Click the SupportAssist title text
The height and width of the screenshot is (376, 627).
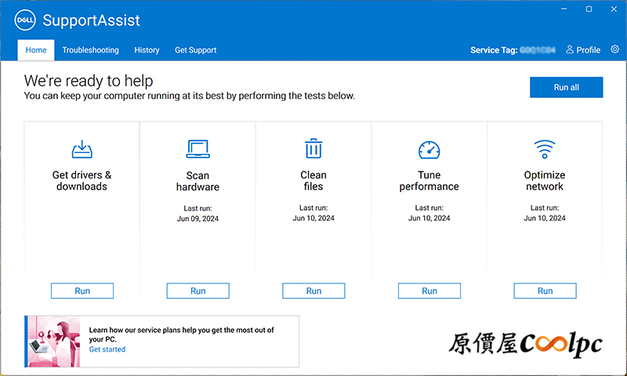(x=91, y=20)
